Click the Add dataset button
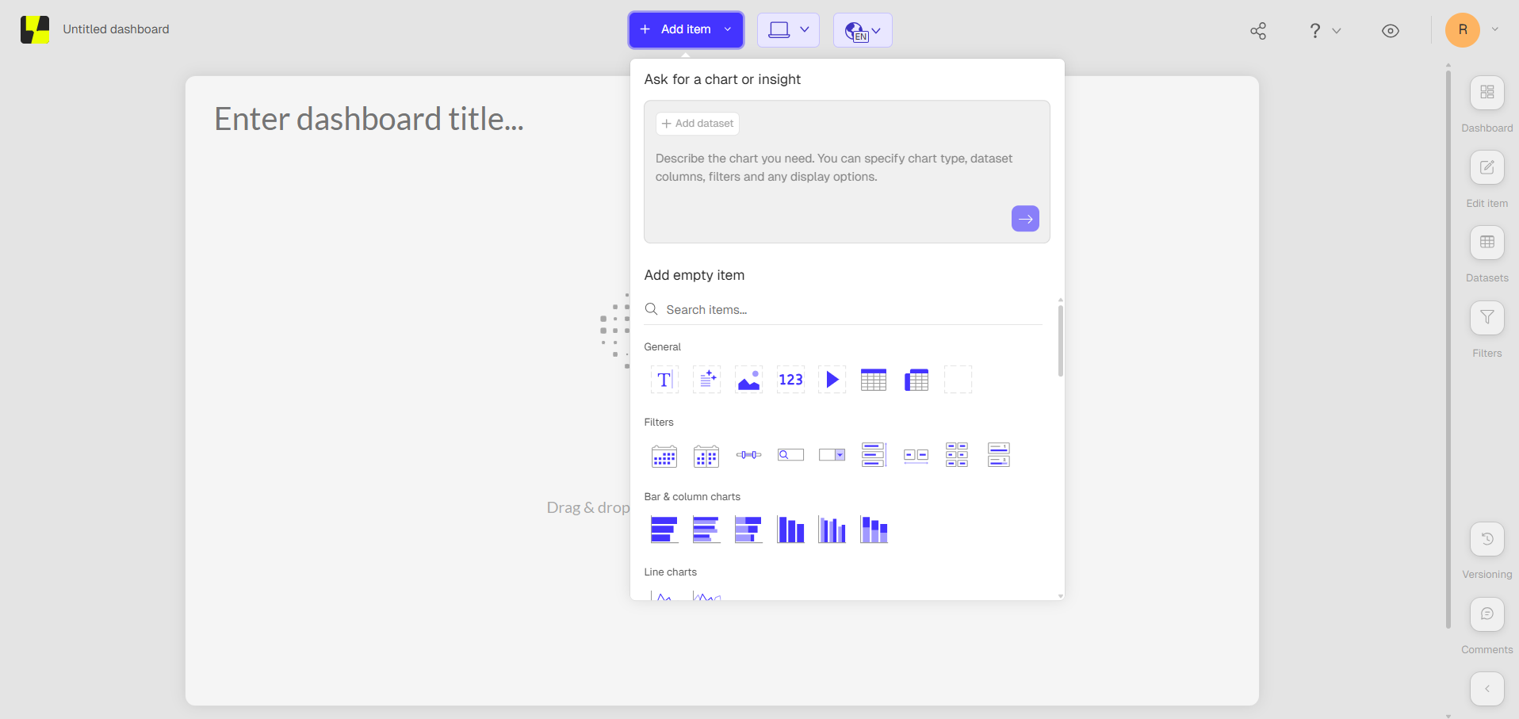This screenshot has height=719, width=1519. (x=698, y=124)
